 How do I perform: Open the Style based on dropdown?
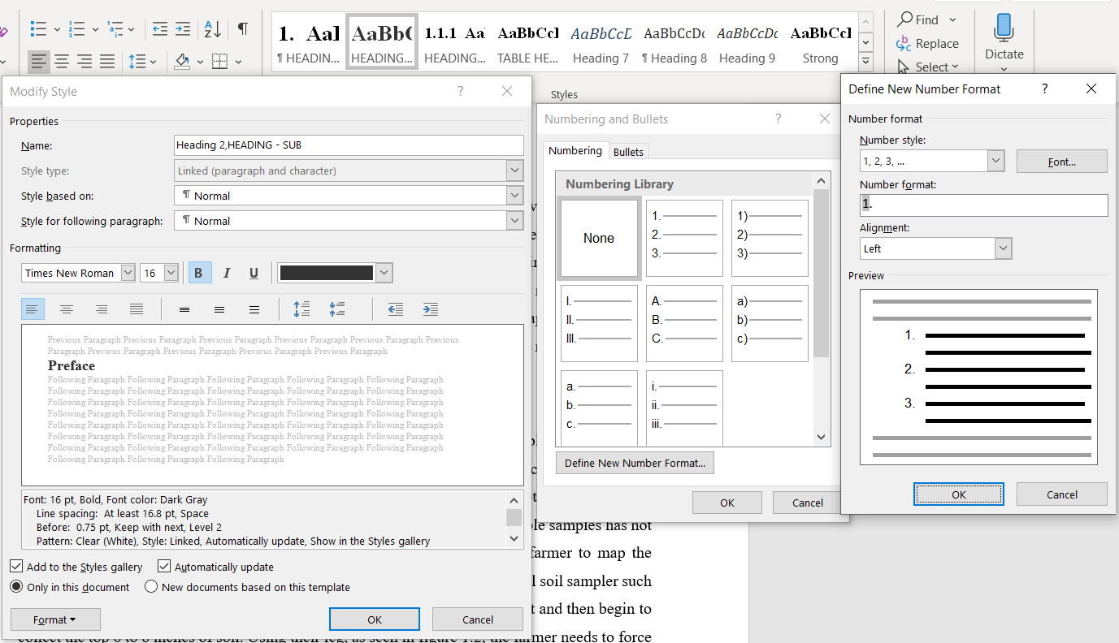point(514,196)
